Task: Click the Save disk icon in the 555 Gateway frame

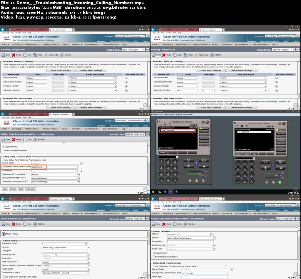Action: point(153,55)
